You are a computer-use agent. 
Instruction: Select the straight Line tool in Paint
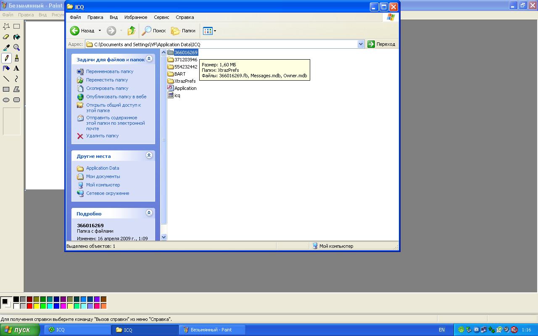(x=6, y=79)
